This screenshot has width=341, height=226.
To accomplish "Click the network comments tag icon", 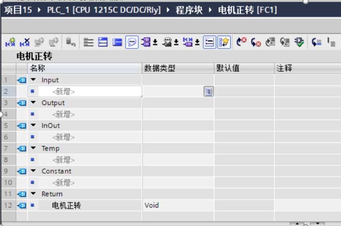I will pyautogui.click(x=188, y=42).
